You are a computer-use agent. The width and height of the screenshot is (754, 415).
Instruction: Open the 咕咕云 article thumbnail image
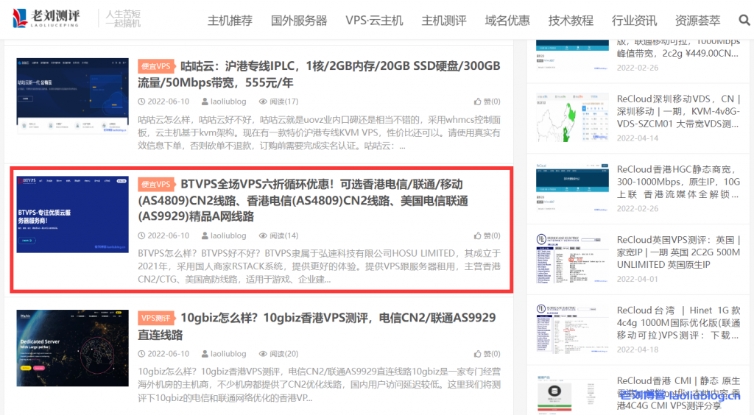point(72,96)
